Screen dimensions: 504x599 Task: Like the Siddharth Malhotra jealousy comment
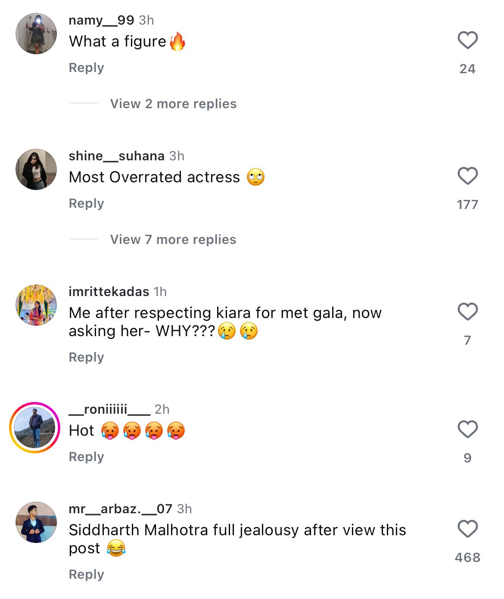pos(467,529)
